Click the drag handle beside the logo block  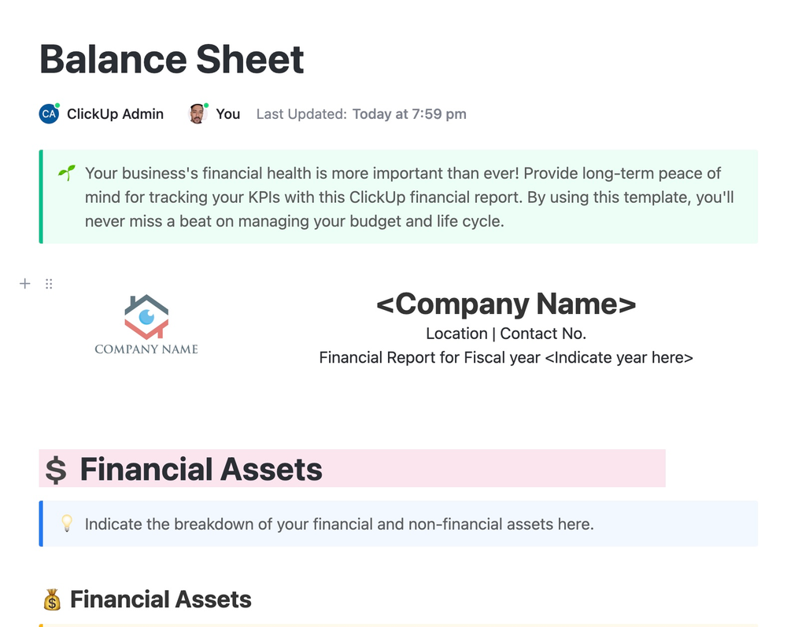click(49, 283)
